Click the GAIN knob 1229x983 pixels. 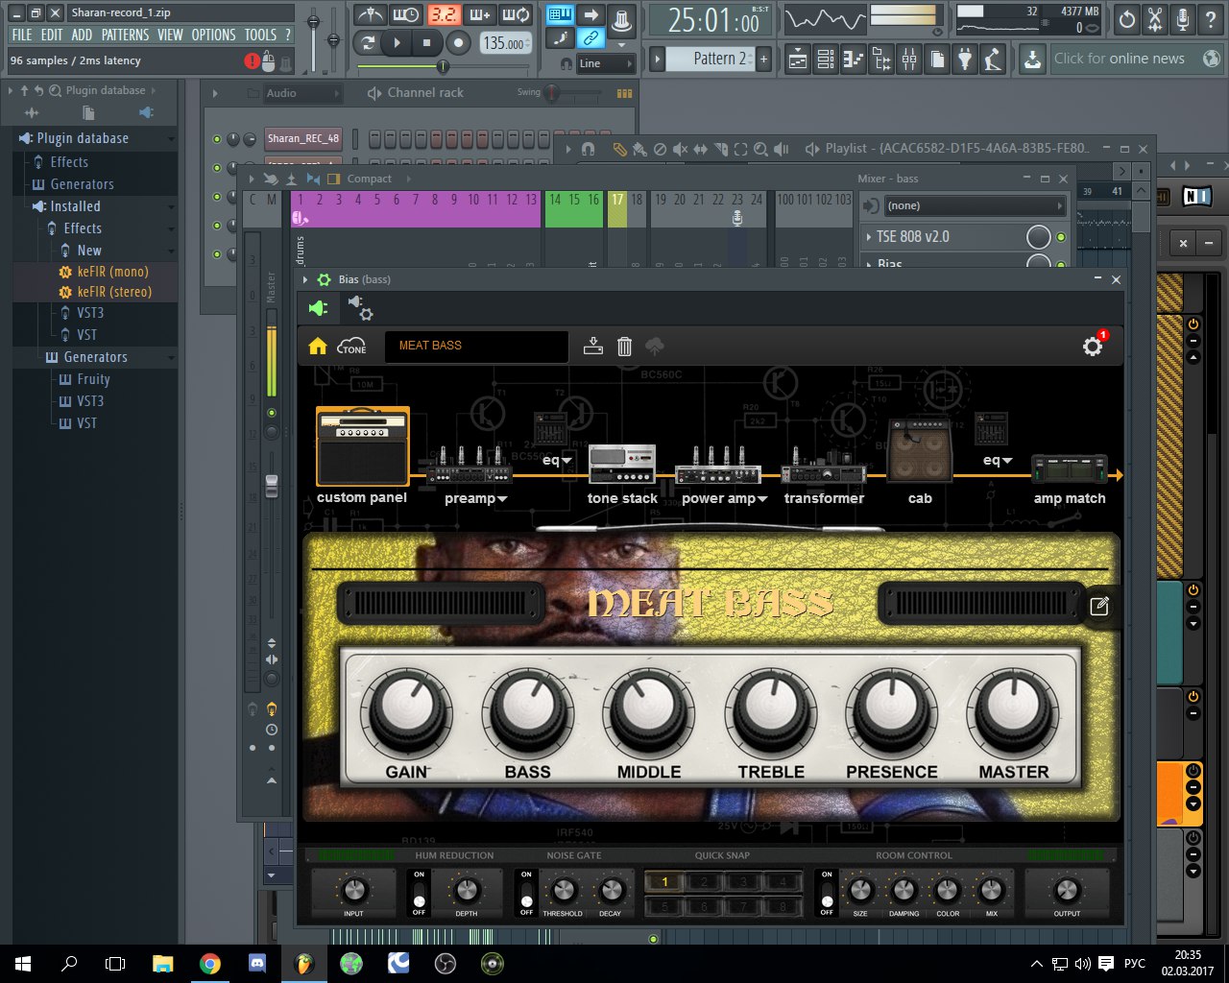click(407, 711)
